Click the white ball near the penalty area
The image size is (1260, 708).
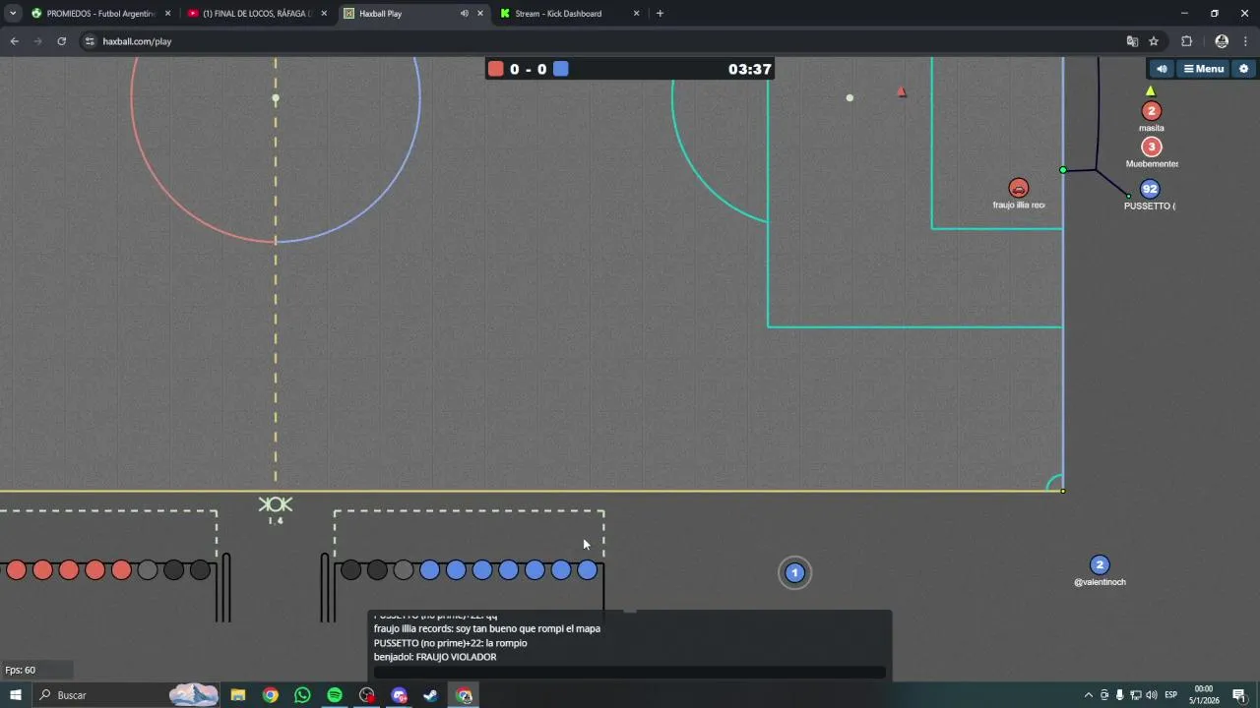(x=850, y=97)
